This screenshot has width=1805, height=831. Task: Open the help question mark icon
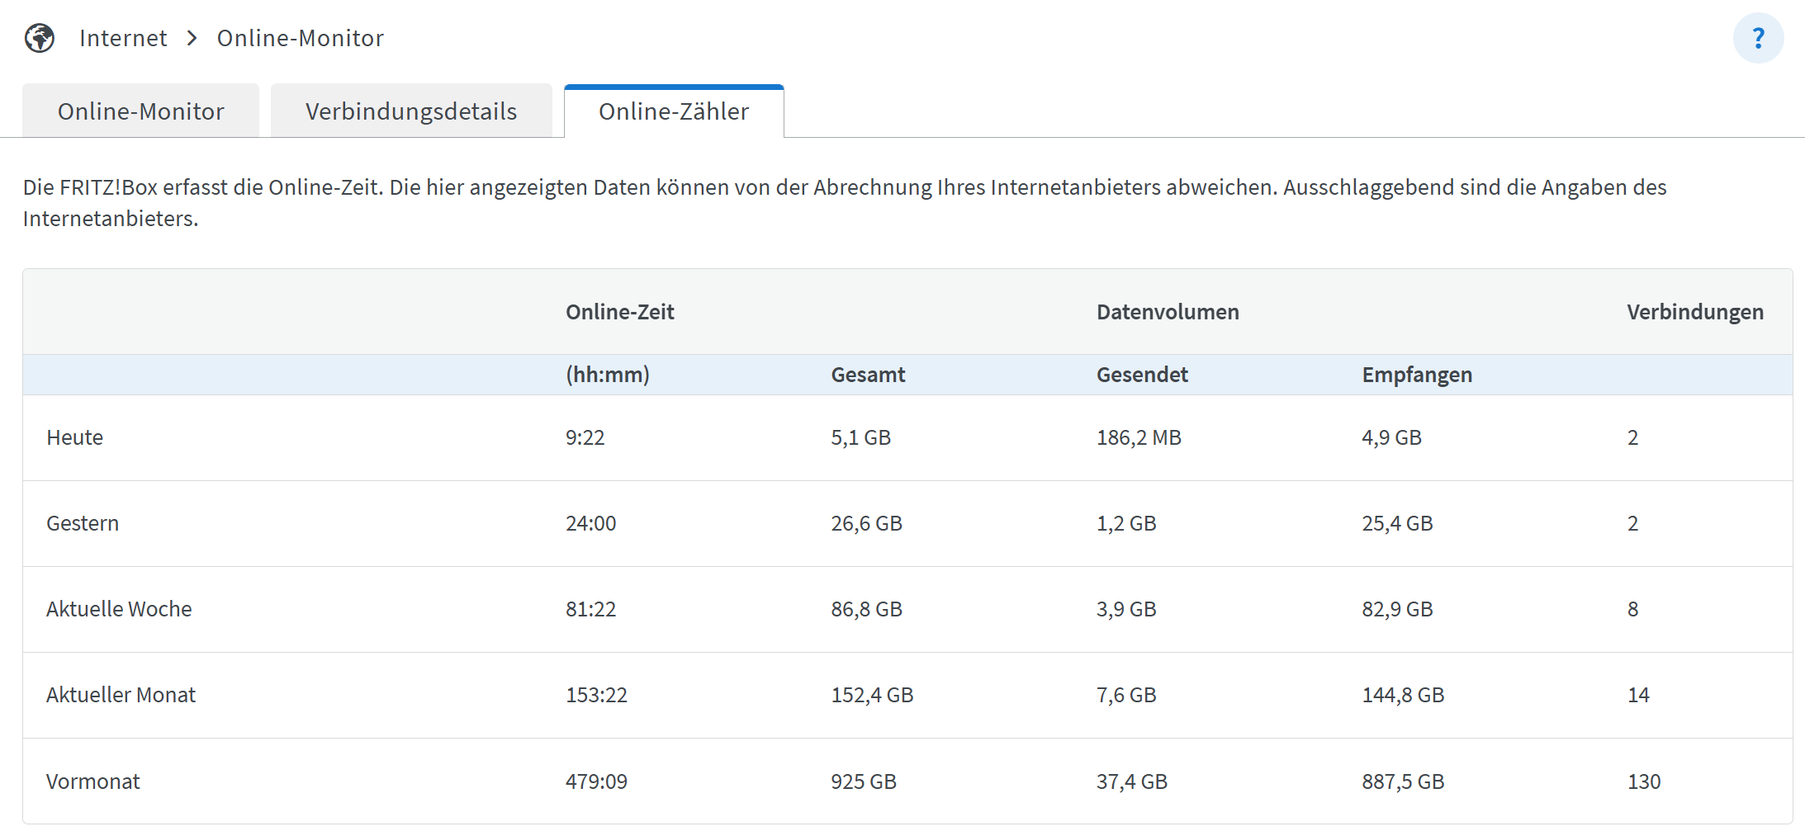(1758, 37)
